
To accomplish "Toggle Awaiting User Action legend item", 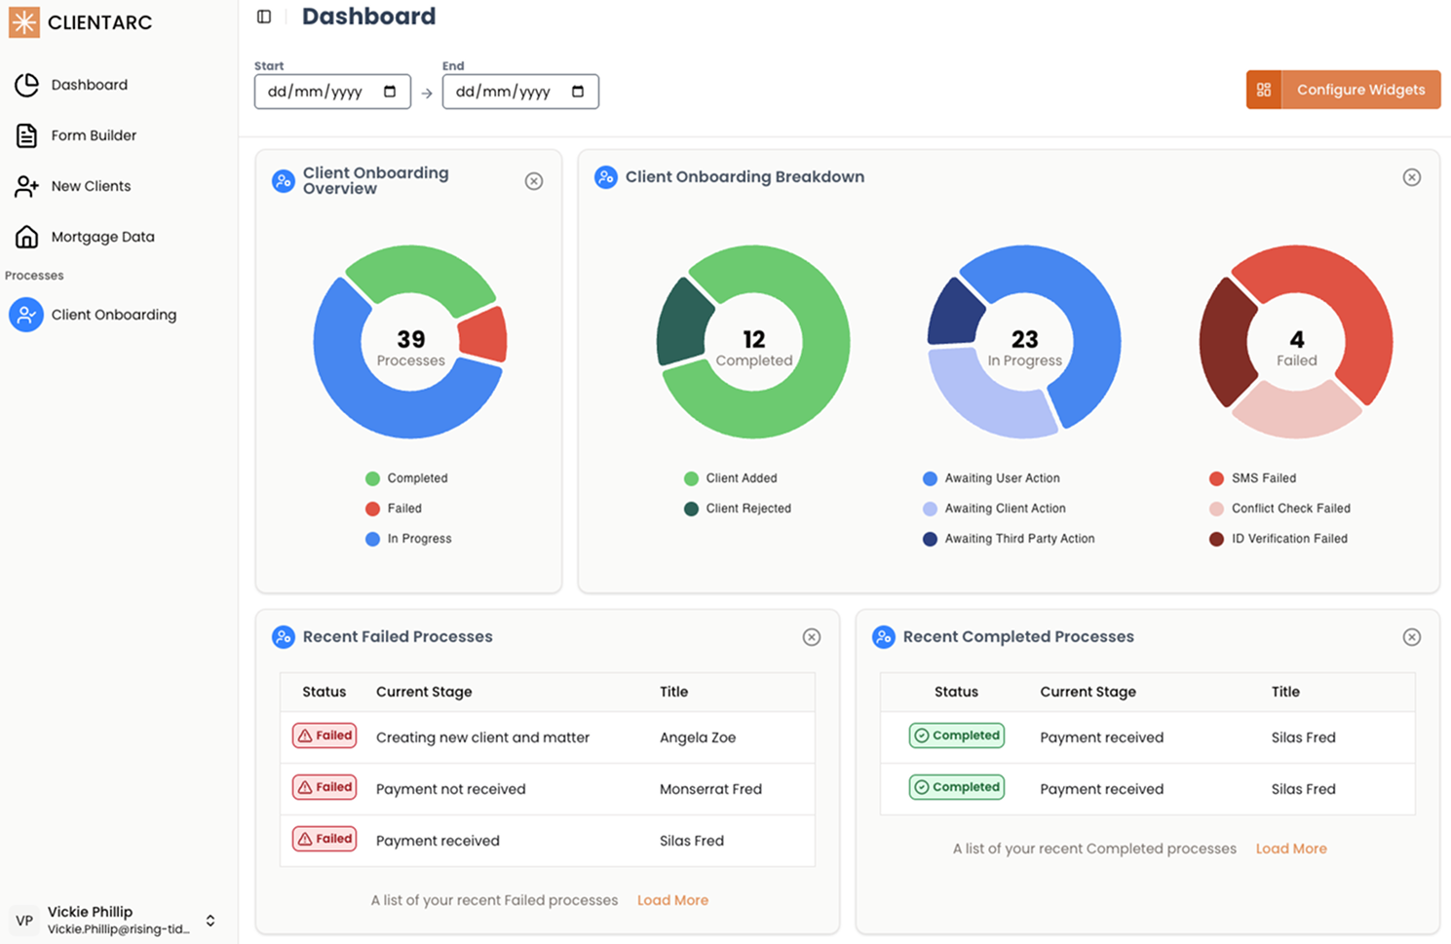I will (x=991, y=478).
